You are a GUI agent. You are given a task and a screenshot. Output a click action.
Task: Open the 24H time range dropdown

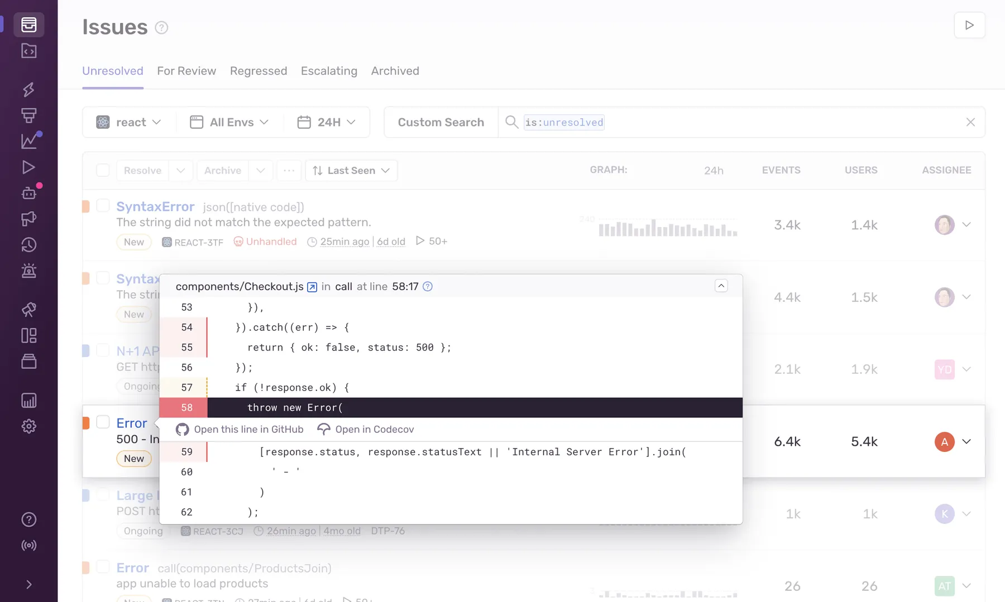tap(327, 122)
